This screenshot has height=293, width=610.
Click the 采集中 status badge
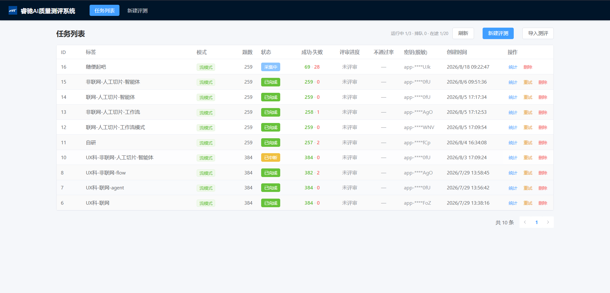271,67
